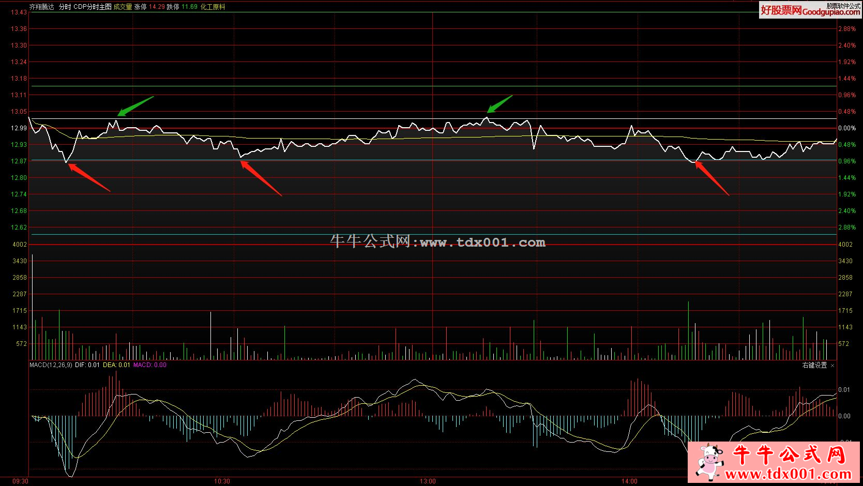The image size is (863, 486).
Task: Click the DIF: 0.01 readout
Action: pos(87,365)
